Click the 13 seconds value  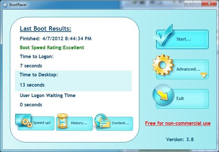(x=32, y=85)
